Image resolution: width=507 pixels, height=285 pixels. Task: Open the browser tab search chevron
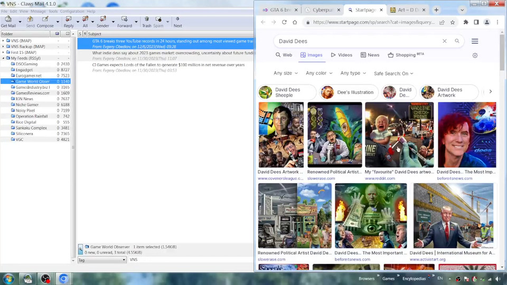coord(462,10)
